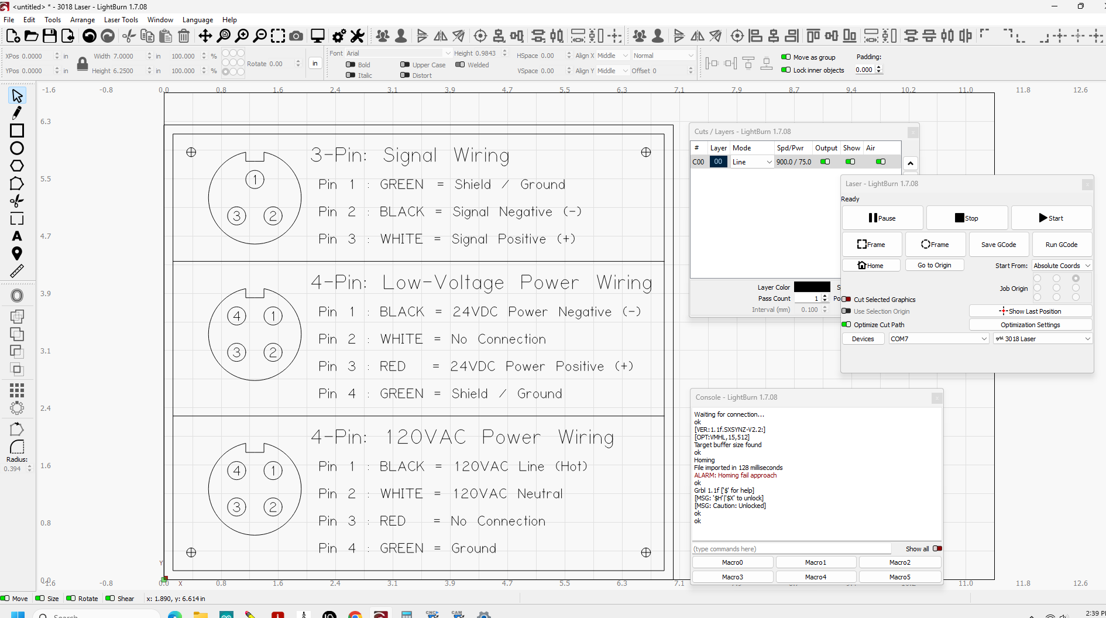The height and width of the screenshot is (618, 1106).
Task: Click the console command input field
Action: tap(791, 549)
